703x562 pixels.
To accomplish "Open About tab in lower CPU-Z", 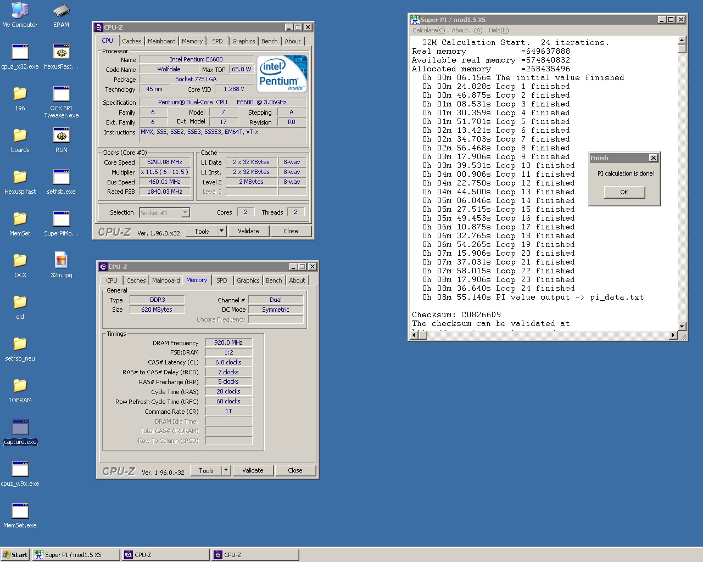I will pos(297,280).
